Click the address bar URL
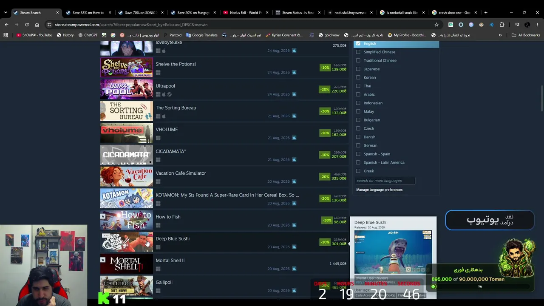The width and height of the screenshot is (544, 306). click(131, 25)
